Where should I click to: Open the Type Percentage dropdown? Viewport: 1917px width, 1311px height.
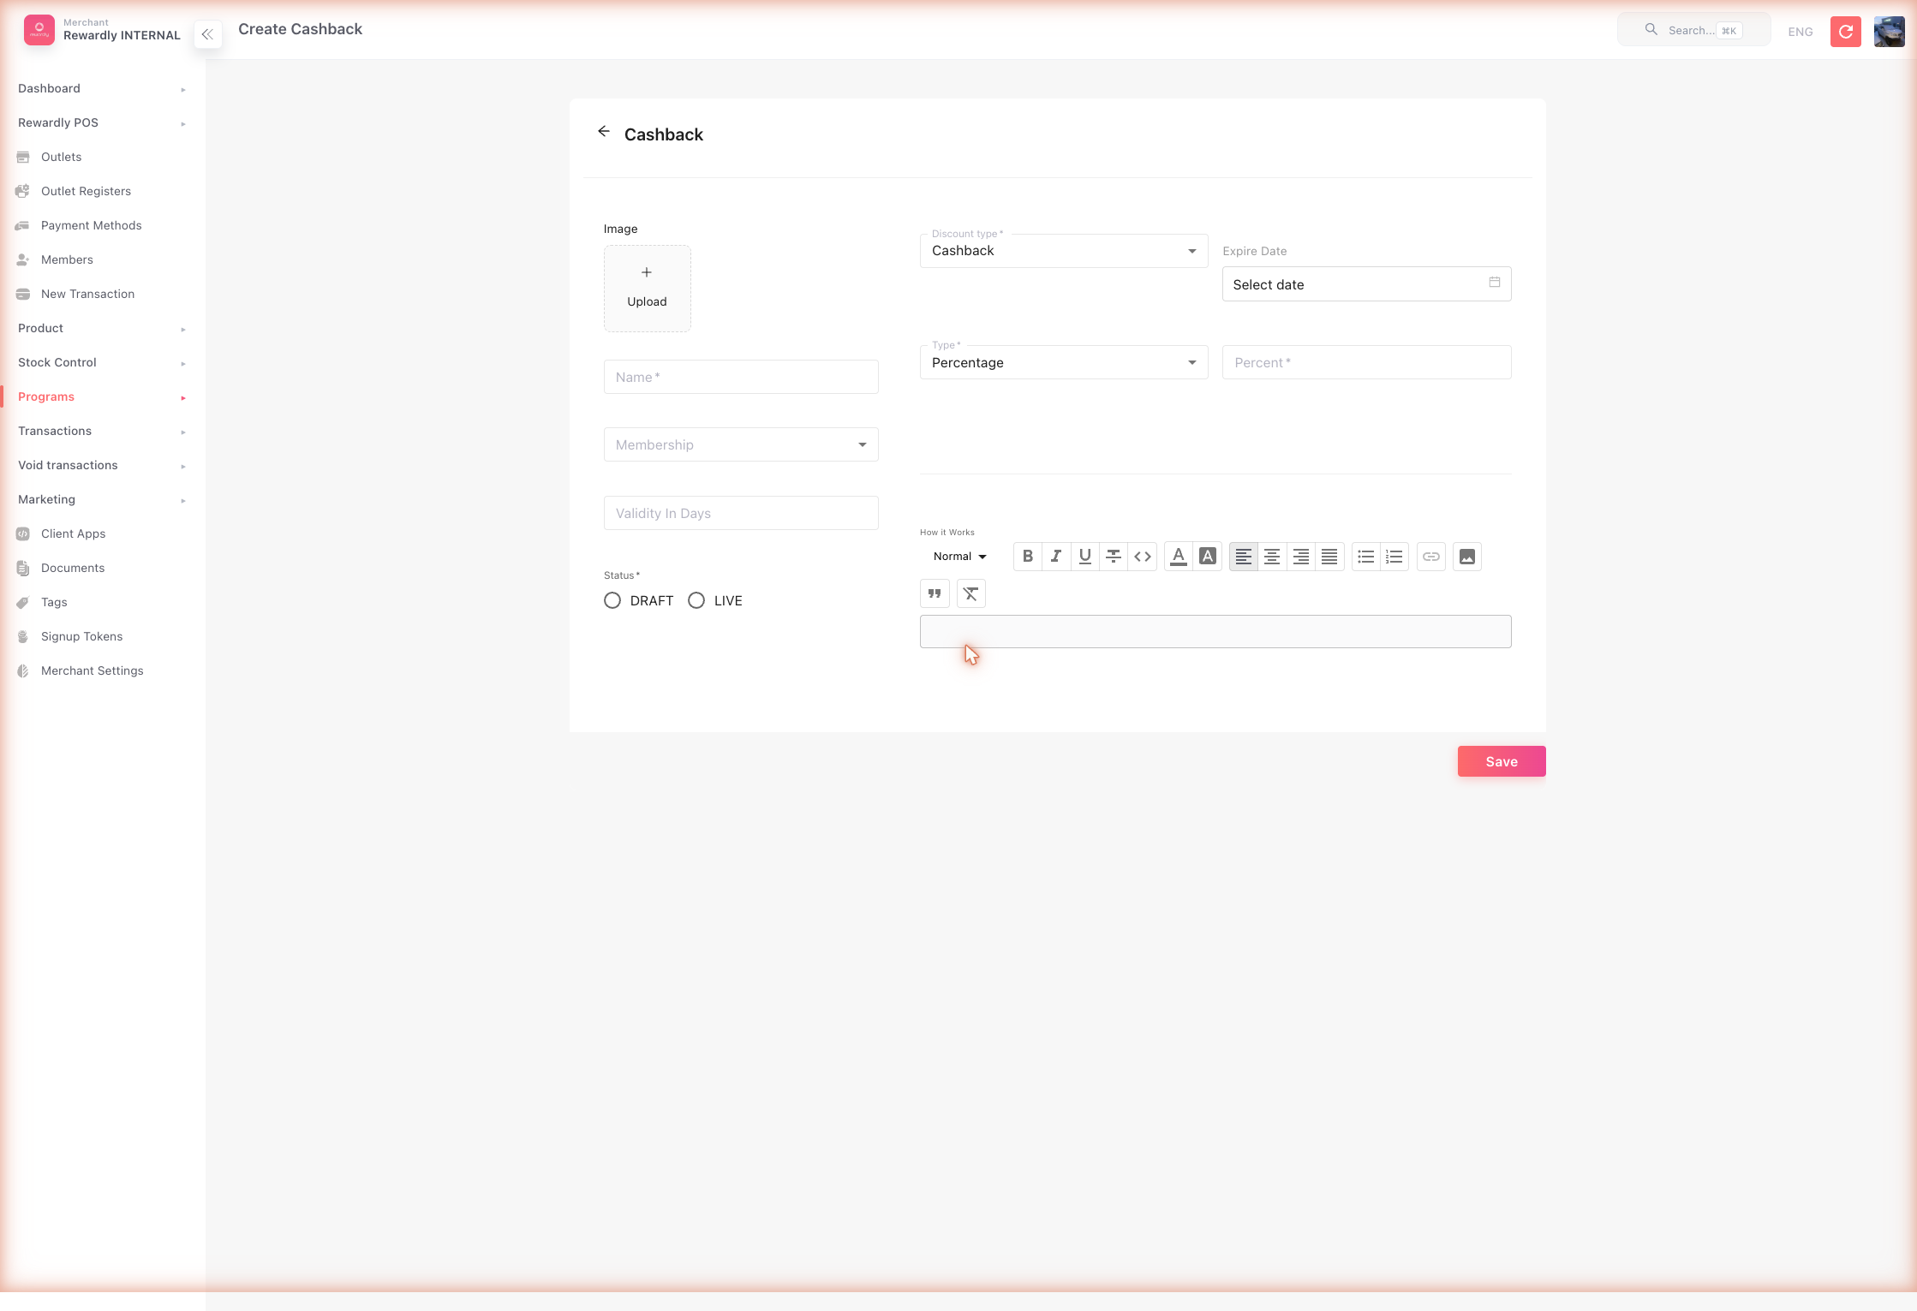point(1064,363)
